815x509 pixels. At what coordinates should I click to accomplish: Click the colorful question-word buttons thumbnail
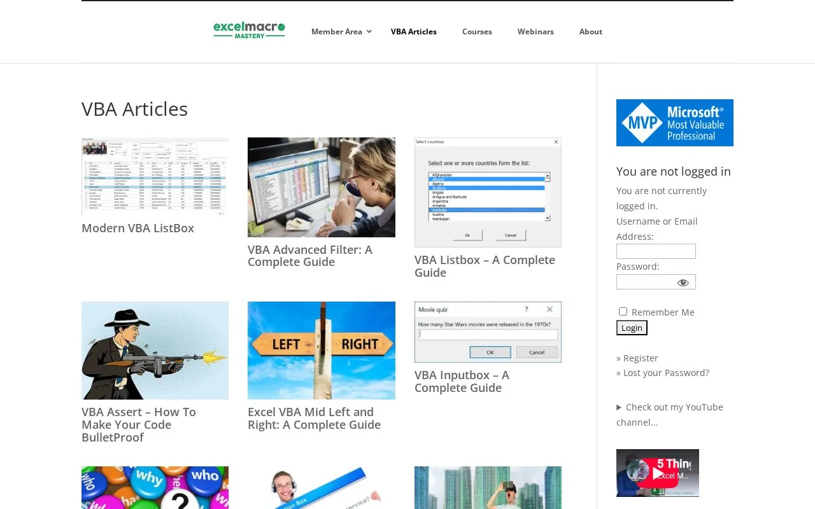[155, 488]
